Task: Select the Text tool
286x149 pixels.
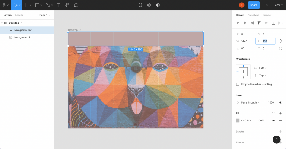Action: [58, 5]
